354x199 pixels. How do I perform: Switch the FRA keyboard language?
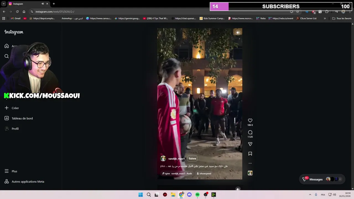point(323,195)
